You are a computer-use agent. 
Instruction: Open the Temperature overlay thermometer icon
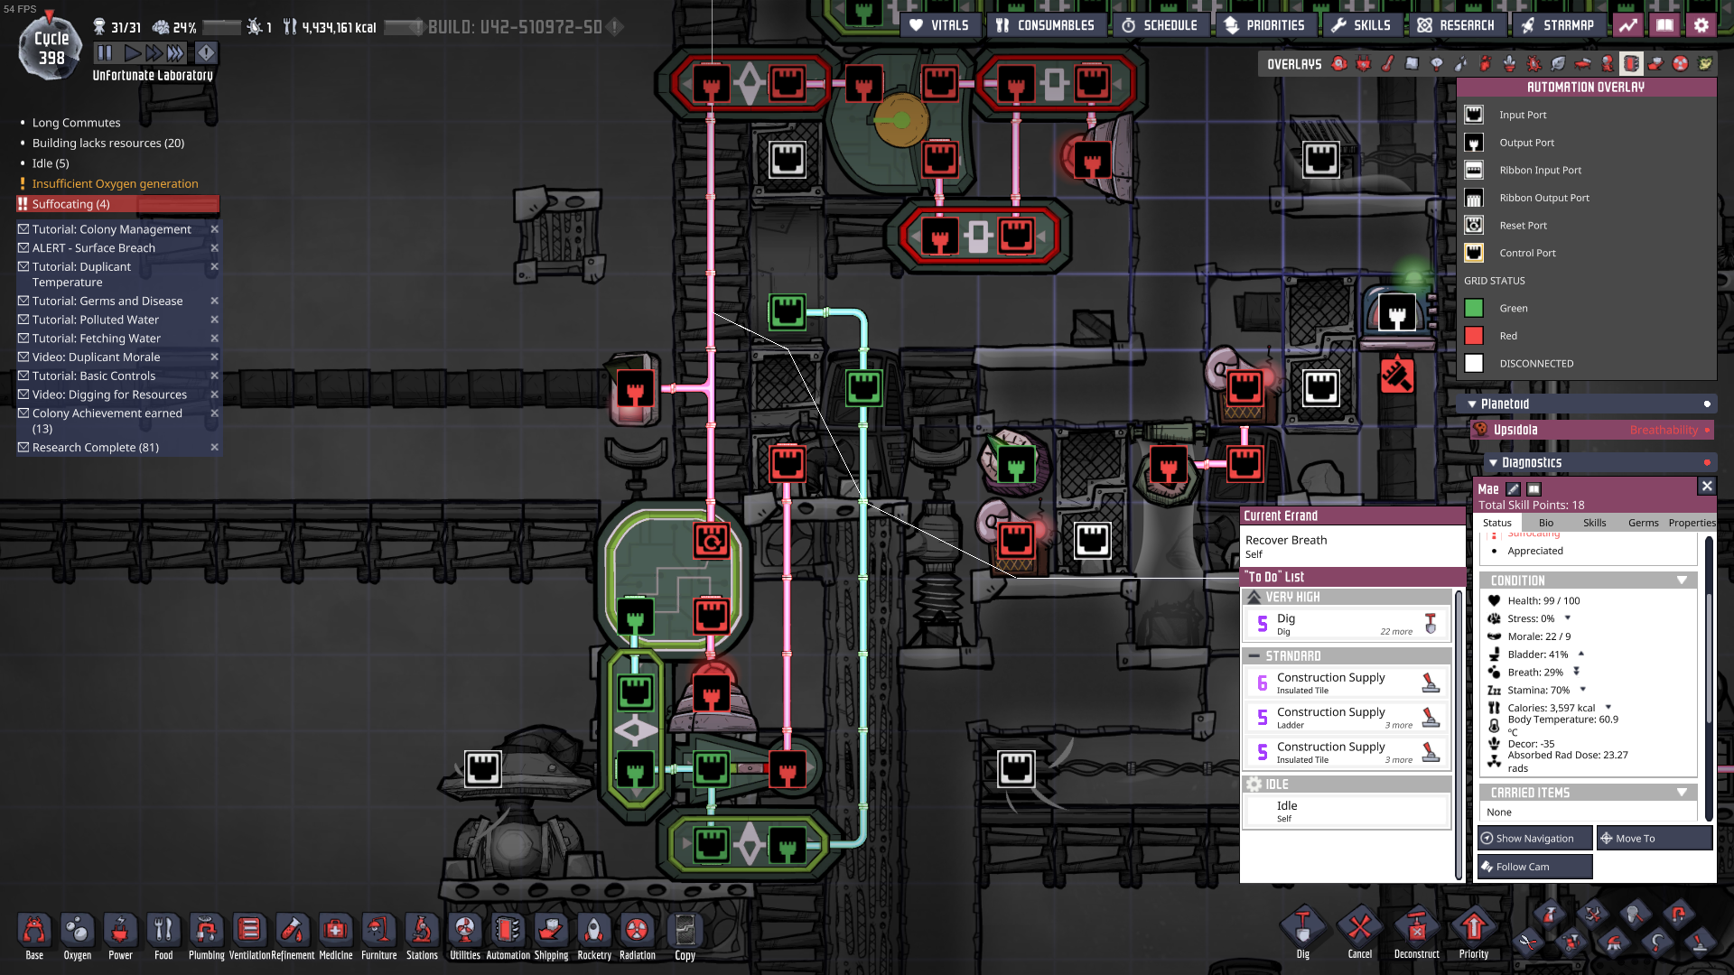1388,63
